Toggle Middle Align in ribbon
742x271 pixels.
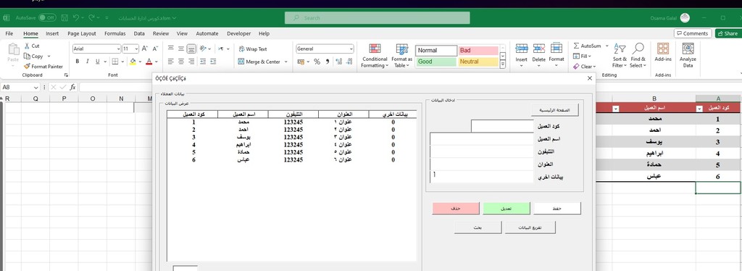[x=180, y=49]
